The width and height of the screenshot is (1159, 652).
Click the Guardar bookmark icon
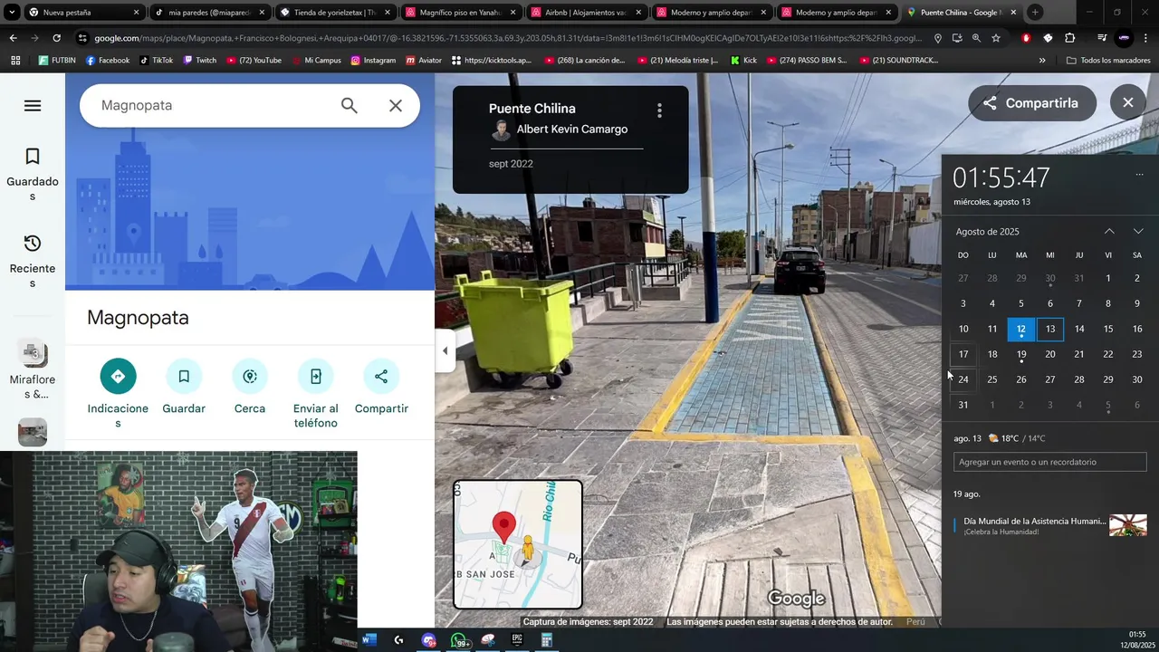pos(184,376)
